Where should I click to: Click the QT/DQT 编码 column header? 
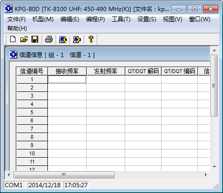coord(179,71)
